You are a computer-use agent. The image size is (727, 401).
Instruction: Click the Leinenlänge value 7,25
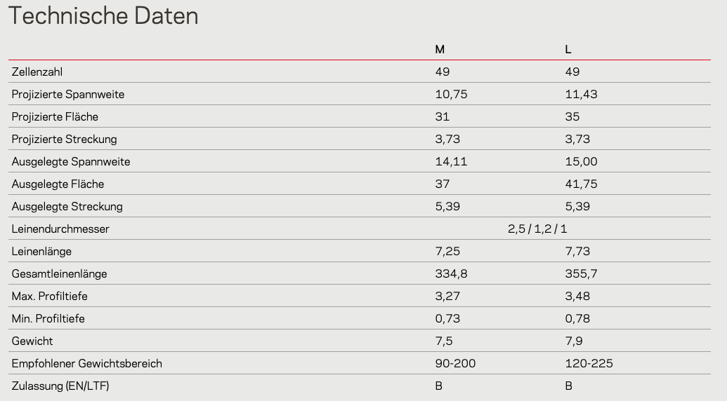pos(447,251)
